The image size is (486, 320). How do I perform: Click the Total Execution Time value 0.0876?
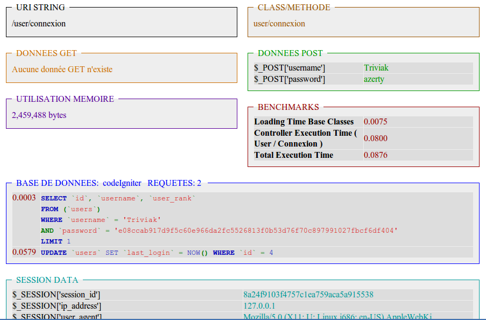pos(376,155)
